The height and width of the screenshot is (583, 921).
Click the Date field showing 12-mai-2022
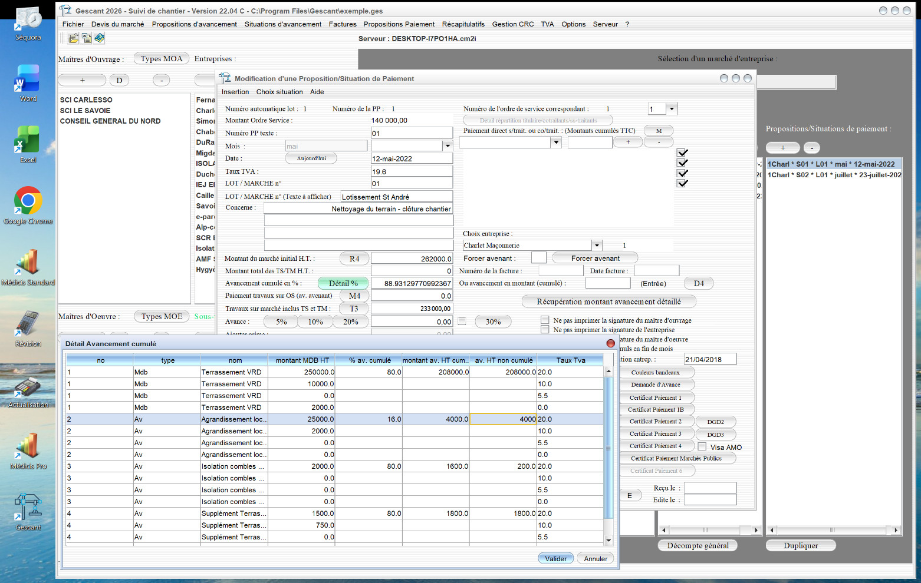[412, 158]
